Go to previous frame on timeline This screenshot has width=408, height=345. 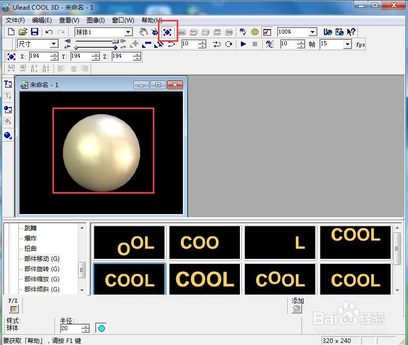point(67,41)
